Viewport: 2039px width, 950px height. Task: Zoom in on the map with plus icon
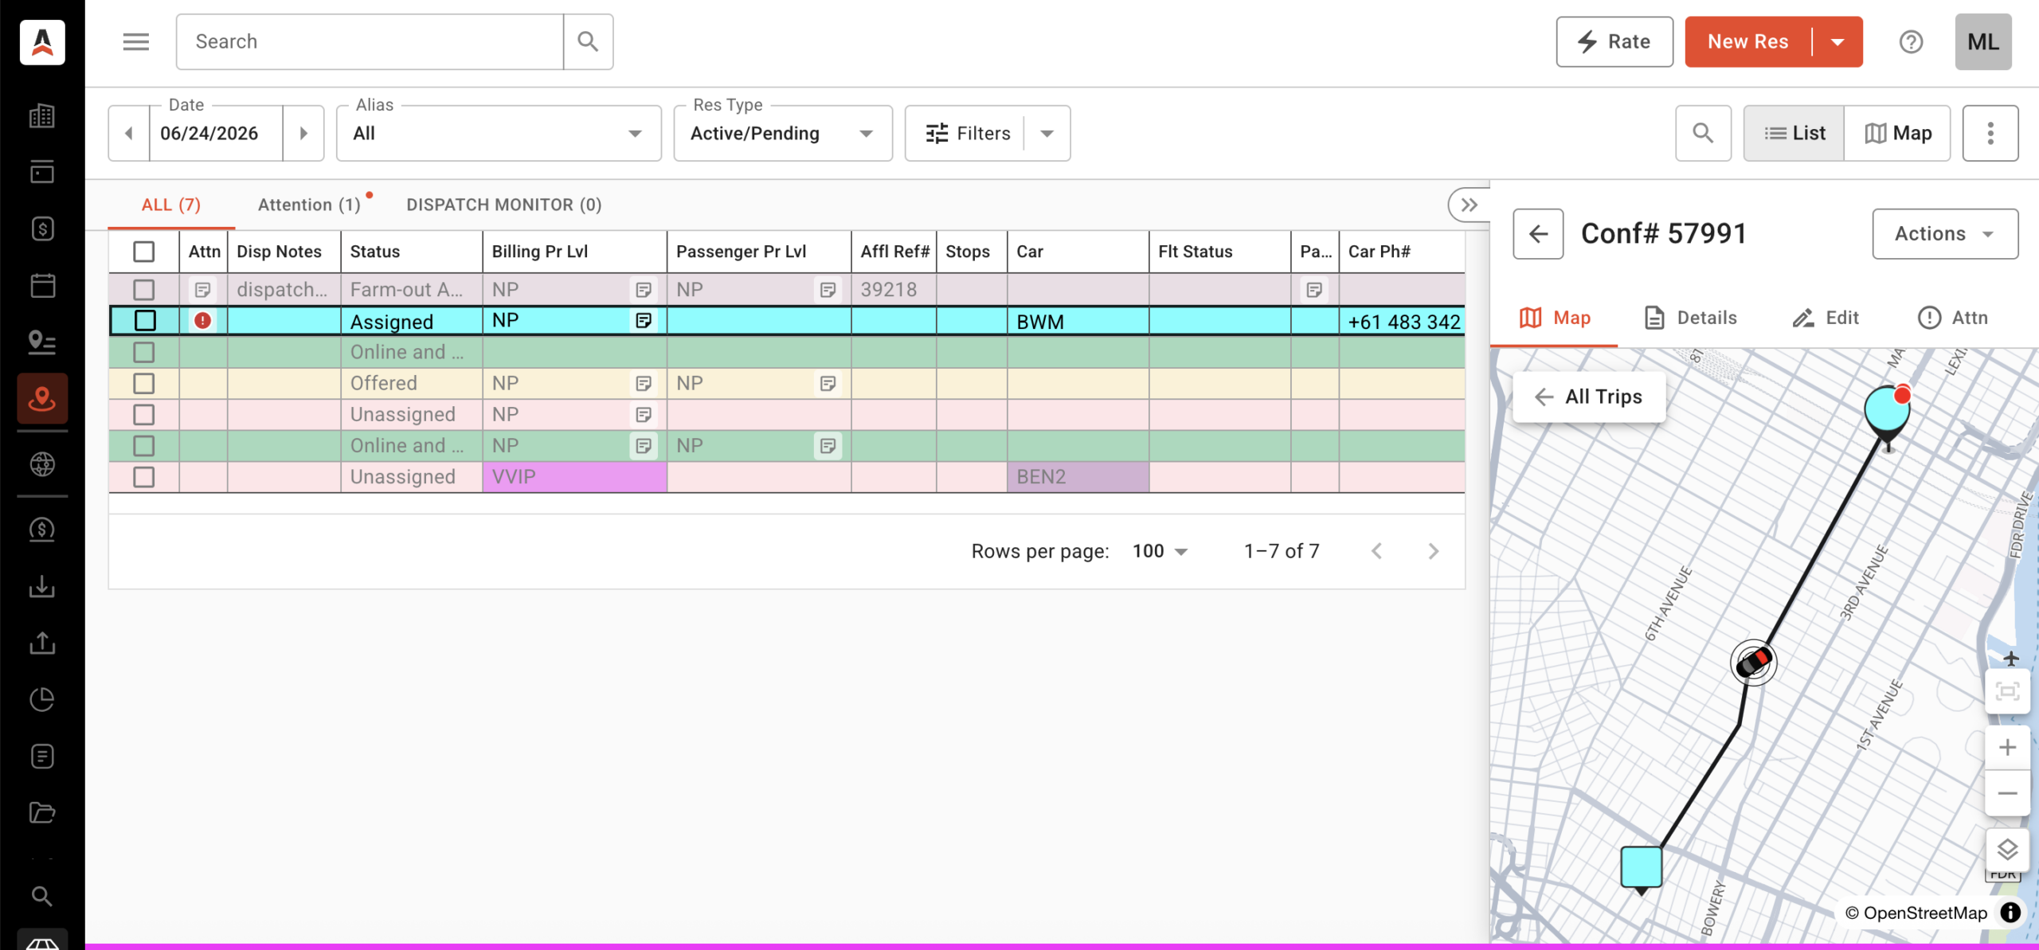coord(2007,748)
